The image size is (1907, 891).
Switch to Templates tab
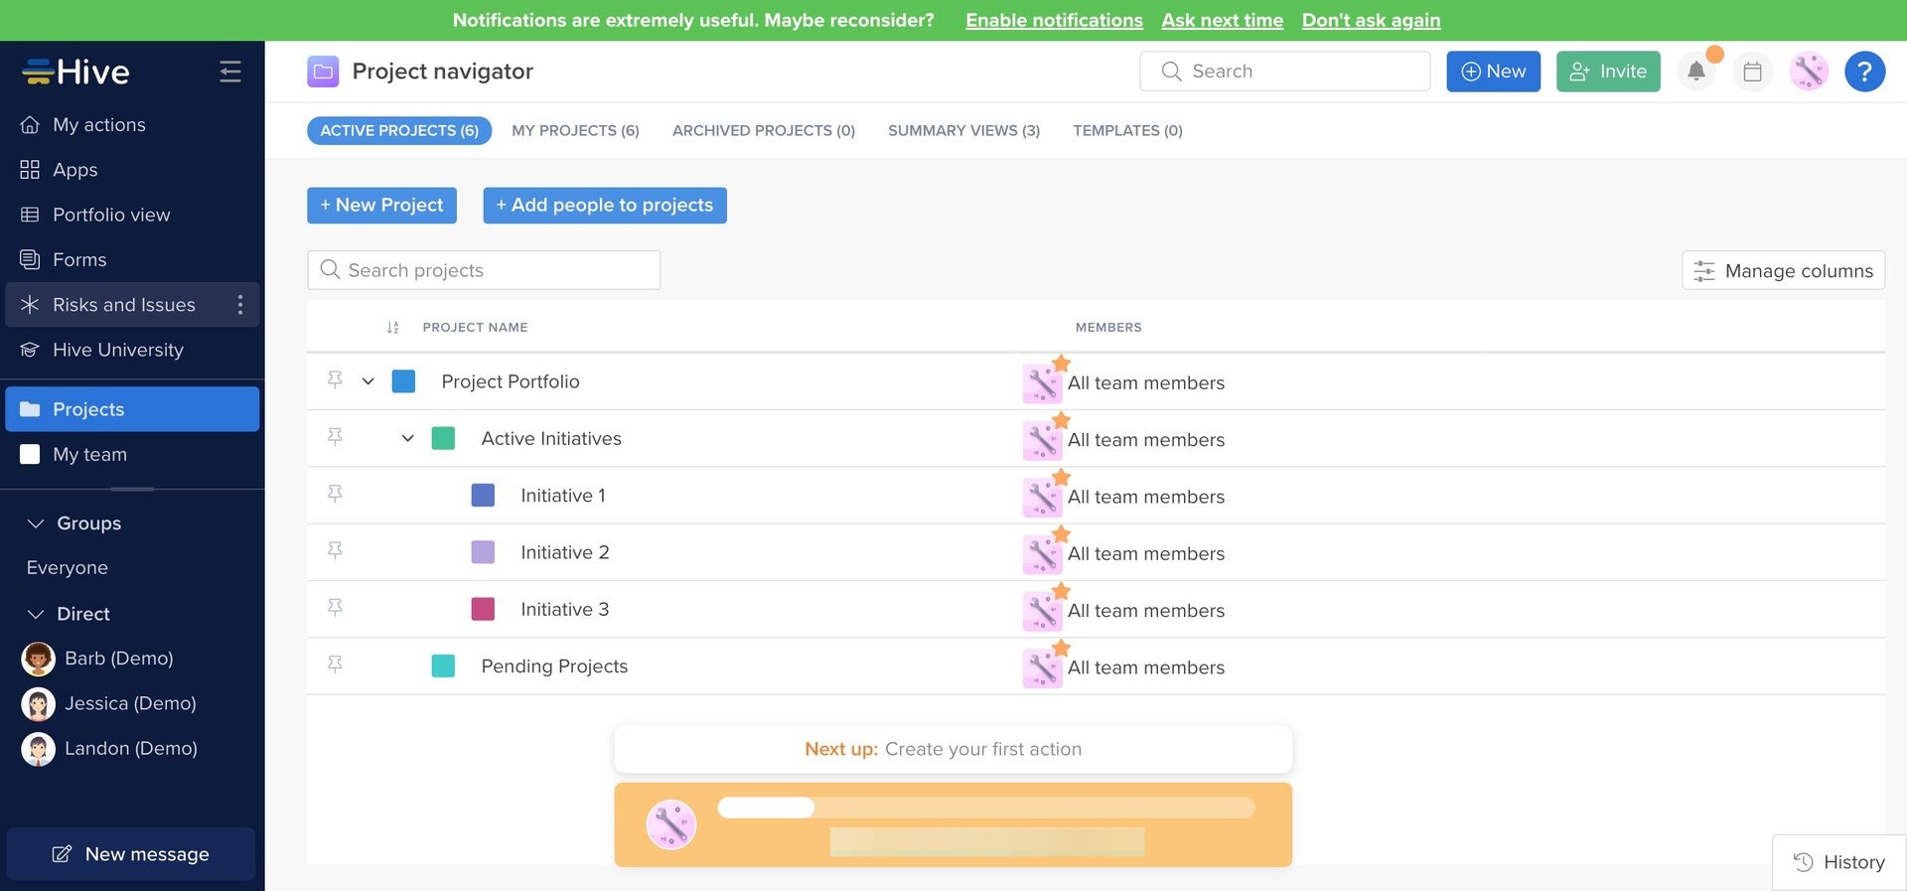click(1127, 130)
